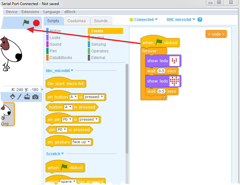Click the red stop sign icon
The image size is (240, 185).
click(x=36, y=23)
